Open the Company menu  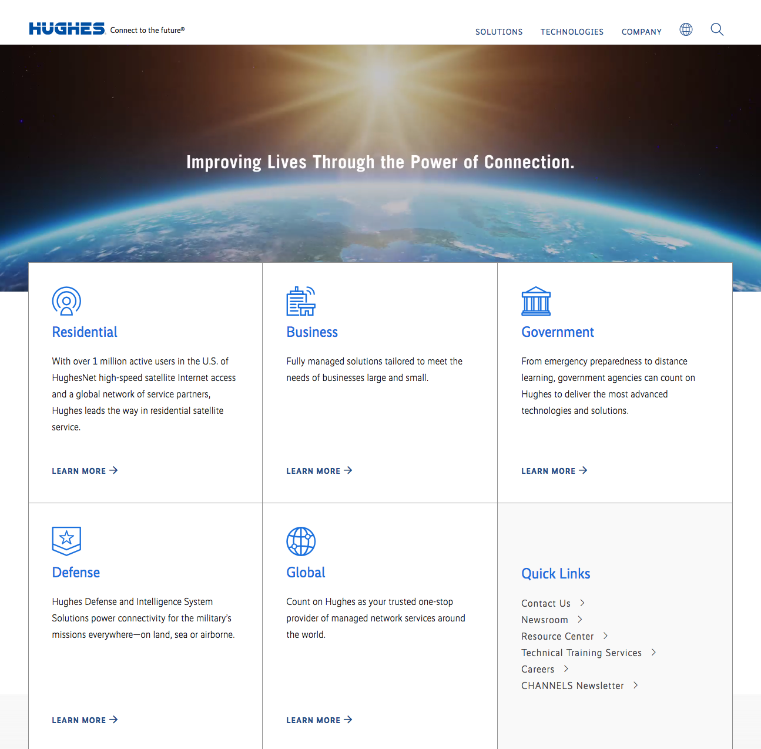coord(642,32)
